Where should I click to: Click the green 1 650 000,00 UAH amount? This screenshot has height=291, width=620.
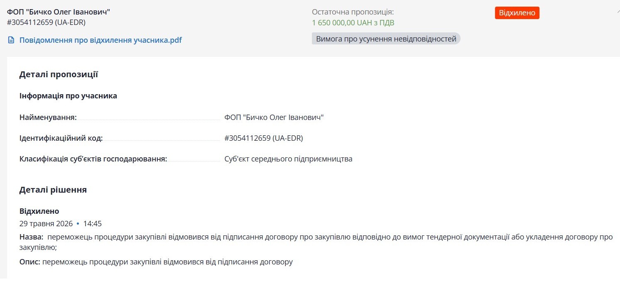click(353, 23)
